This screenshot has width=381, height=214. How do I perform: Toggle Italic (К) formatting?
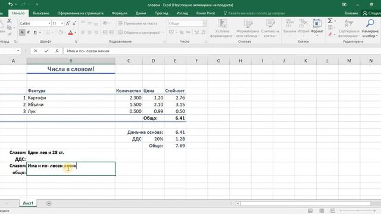tap(29, 32)
